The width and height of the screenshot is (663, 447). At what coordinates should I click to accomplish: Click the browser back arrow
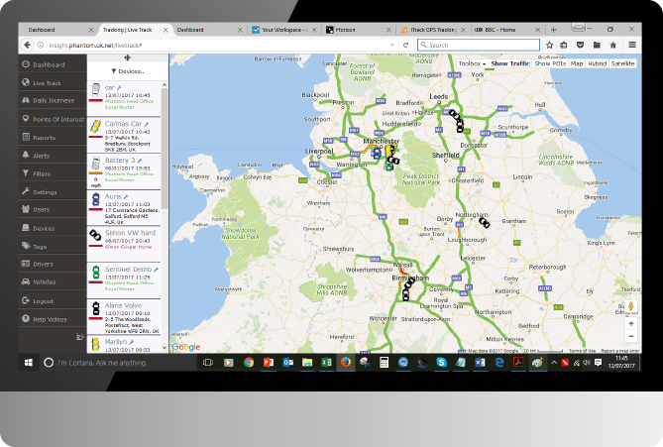tap(27, 45)
